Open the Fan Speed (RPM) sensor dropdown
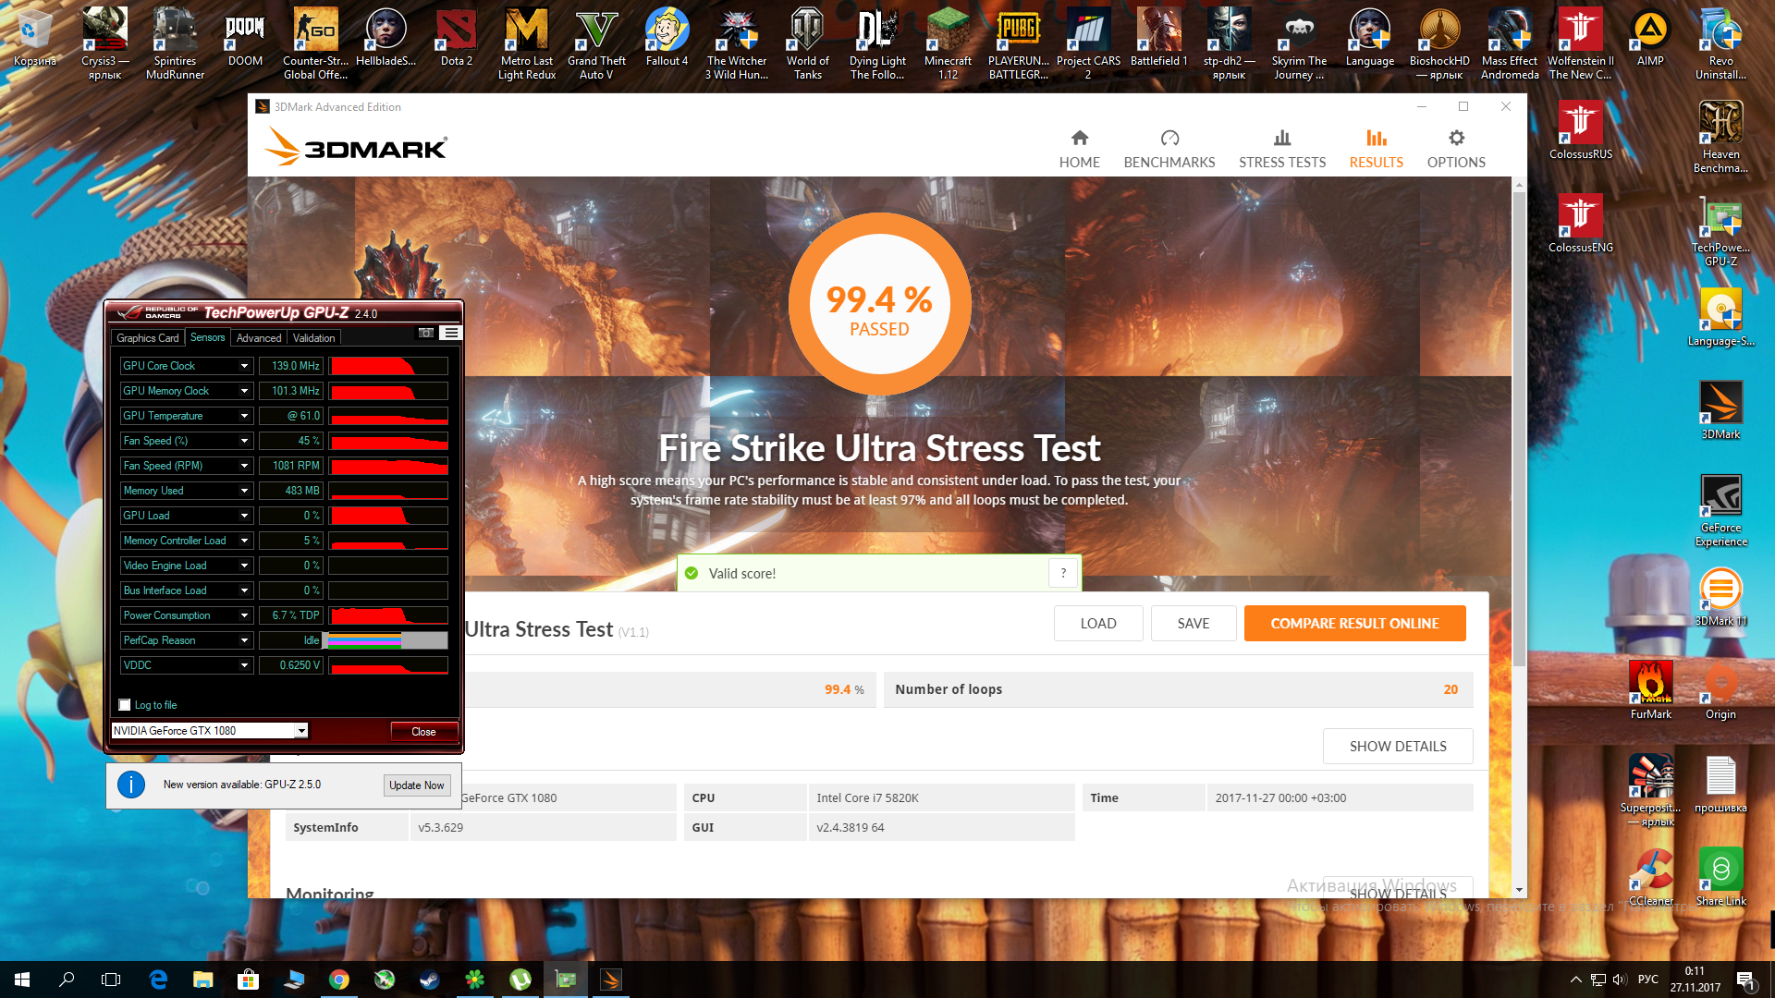 tap(244, 466)
